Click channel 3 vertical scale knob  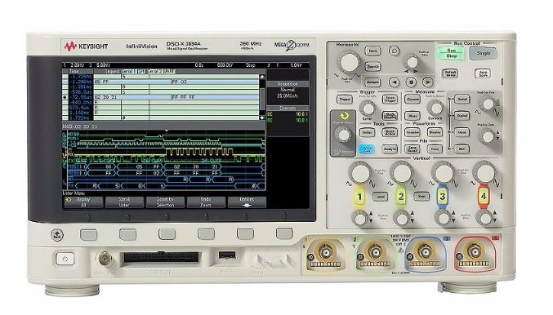pyautogui.click(x=443, y=173)
